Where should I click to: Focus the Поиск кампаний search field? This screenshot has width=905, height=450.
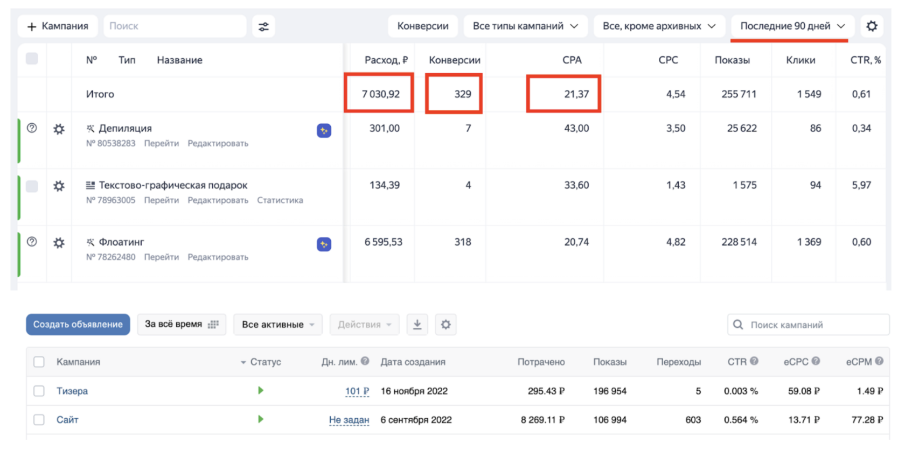coord(808,325)
